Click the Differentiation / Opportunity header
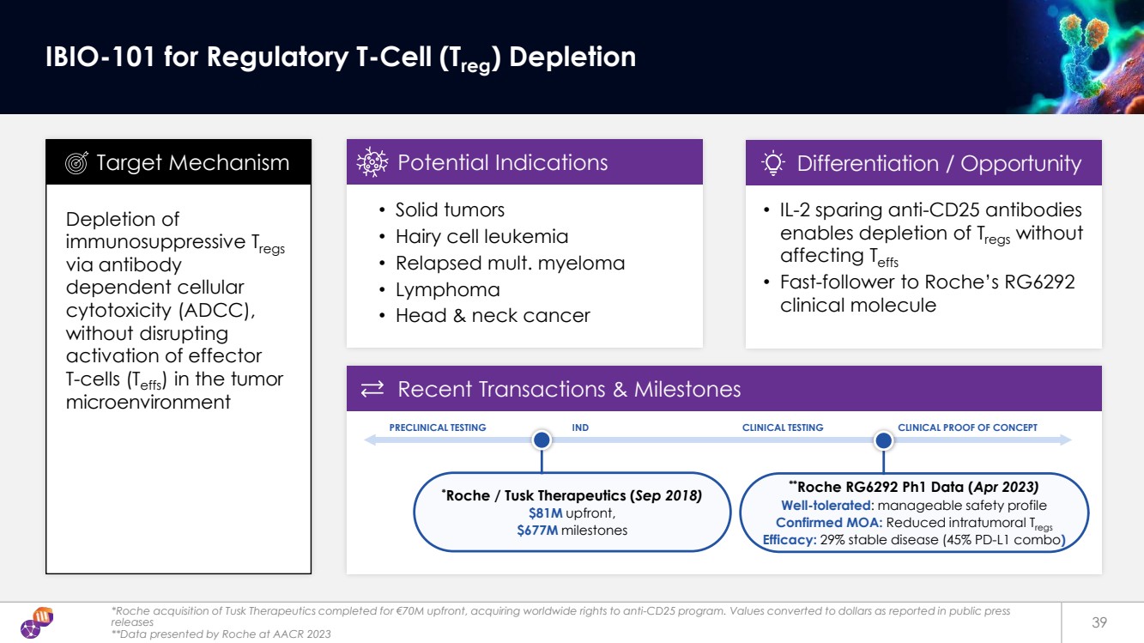This screenshot has height=643, width=1144. (939, 164)
